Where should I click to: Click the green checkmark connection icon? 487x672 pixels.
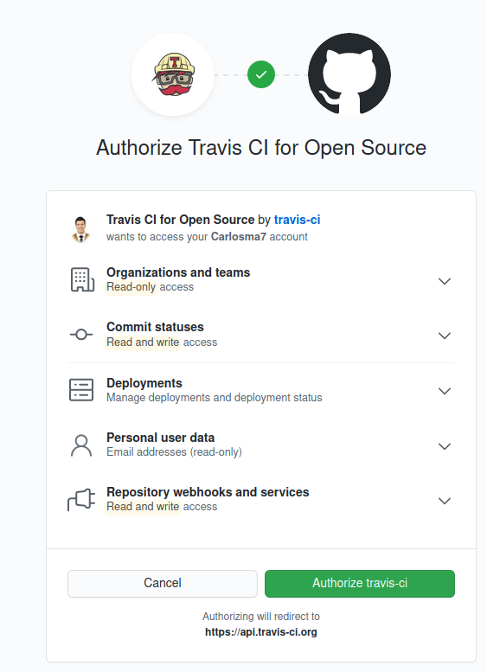pyautogui.click(x=261, y=74)
